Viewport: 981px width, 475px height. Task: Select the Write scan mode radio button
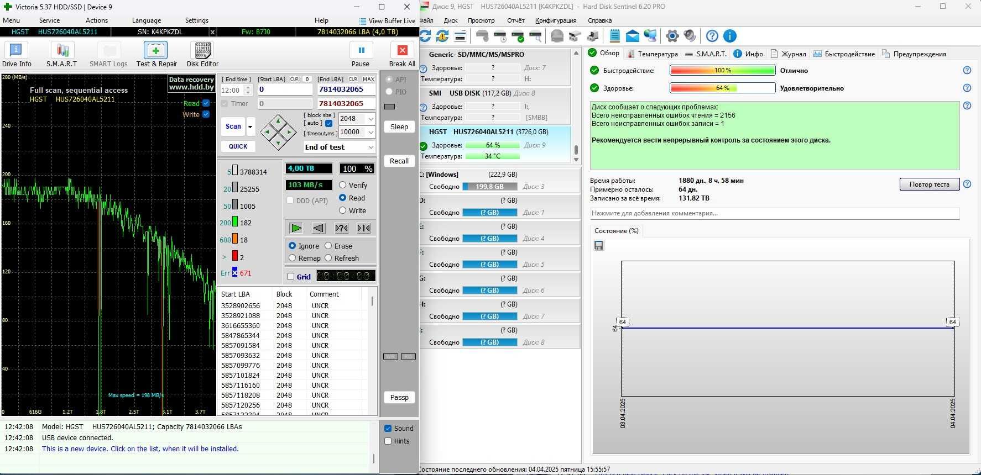[343, 210]
